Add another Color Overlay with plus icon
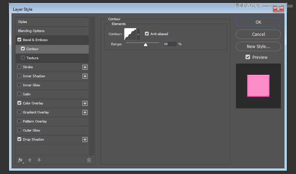Viewport: 296px width, 174px height. (x=85, y=103)
